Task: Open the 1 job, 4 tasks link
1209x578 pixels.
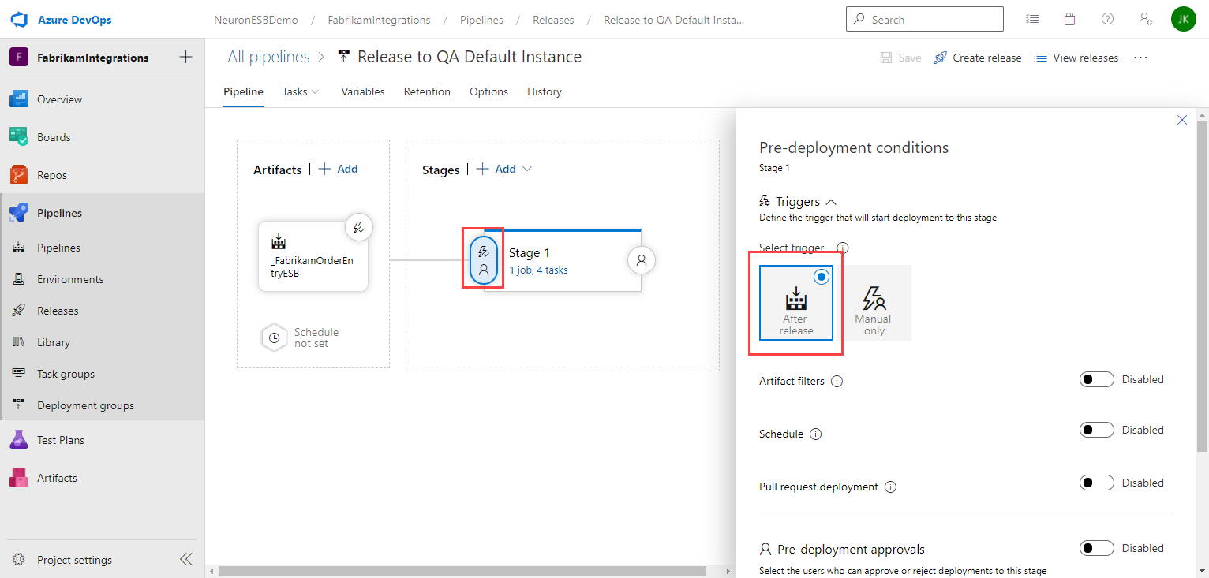Action: 538,270
